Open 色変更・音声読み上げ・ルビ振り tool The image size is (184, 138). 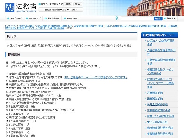pyautogui.click(x=61, y=9)
